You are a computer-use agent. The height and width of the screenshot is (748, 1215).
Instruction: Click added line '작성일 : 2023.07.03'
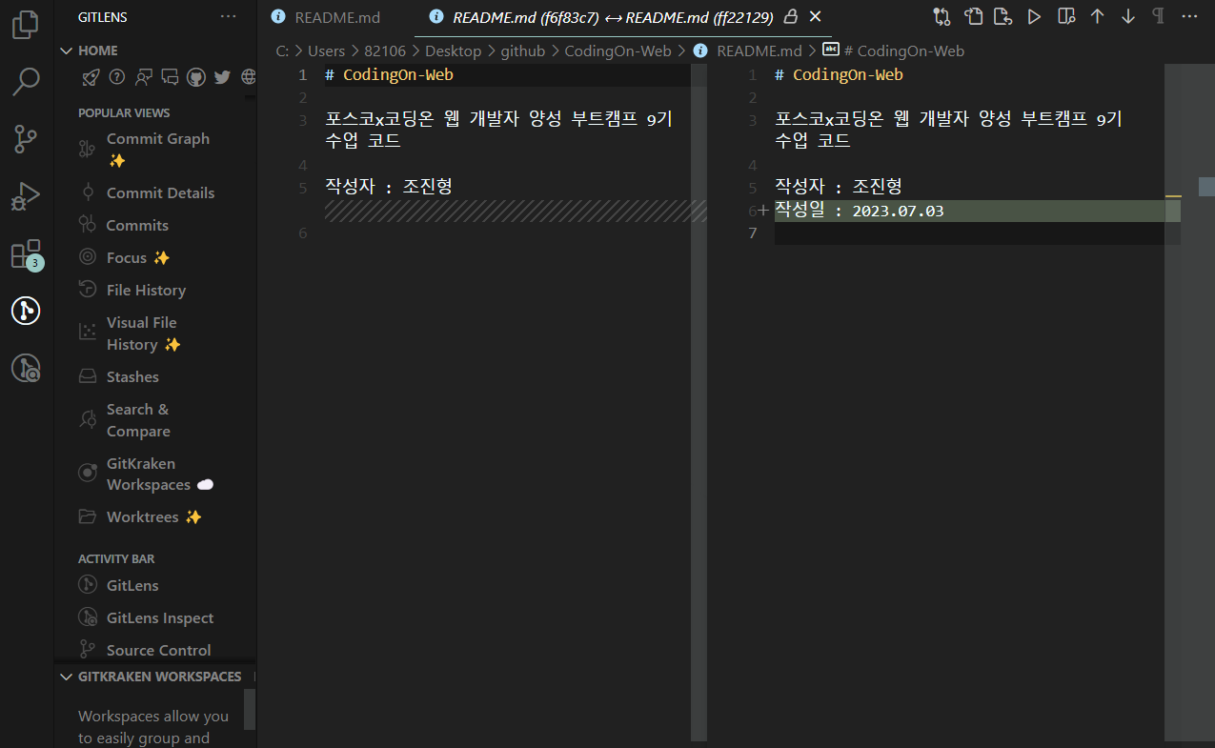860,211
